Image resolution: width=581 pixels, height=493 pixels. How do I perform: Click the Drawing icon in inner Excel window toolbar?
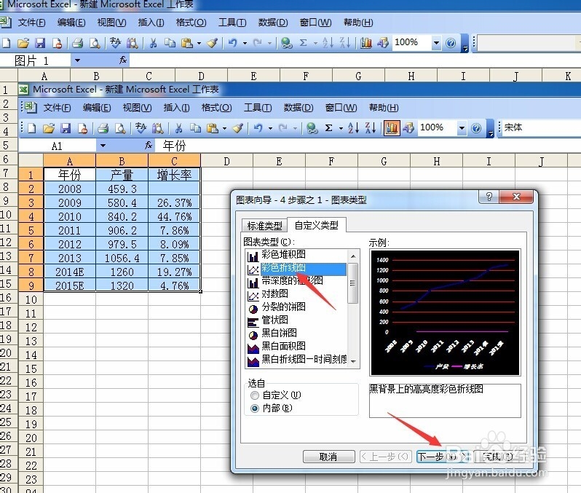click(408, 128)
